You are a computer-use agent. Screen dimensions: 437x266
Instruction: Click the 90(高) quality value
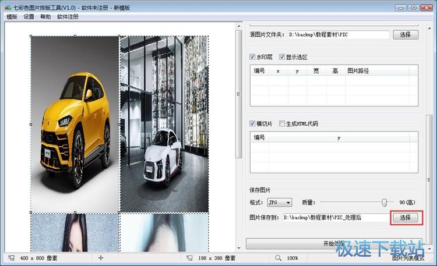pyautogui.click(x=407, y=203)
